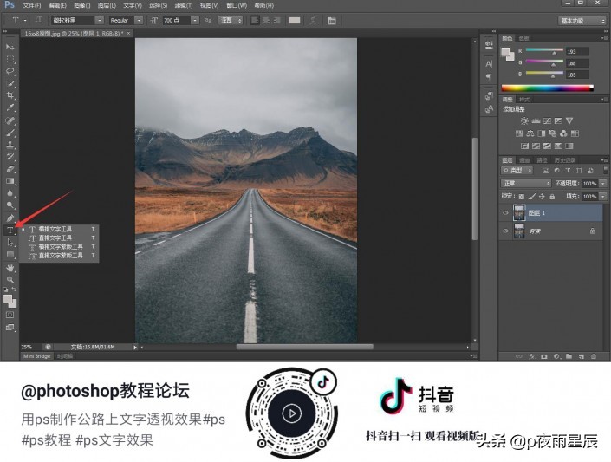The width and height of the screenshot is (611, 462).
Task: Select the Rectangle shape tool
Action: tap(10, 255)
